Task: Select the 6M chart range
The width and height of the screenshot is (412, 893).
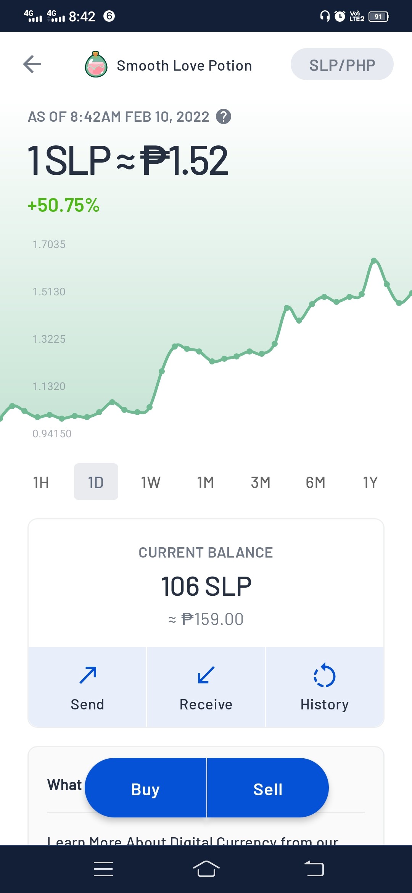Action: [315, 482]
